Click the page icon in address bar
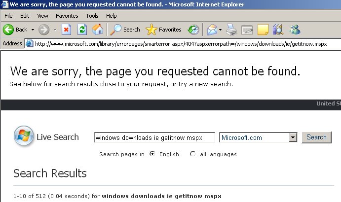The image size is (341, 202). click(29, 44)
